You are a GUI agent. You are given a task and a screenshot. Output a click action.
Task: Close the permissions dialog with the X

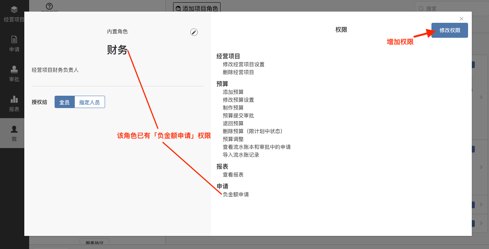[461, 19]
